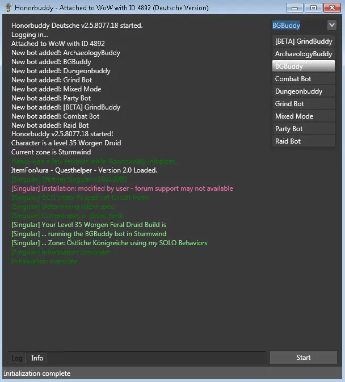The height and width of the screenshot is (382, 345).
Task: Choose Dungeonbuddy from the dropdown list
Action: pos(303,91)
